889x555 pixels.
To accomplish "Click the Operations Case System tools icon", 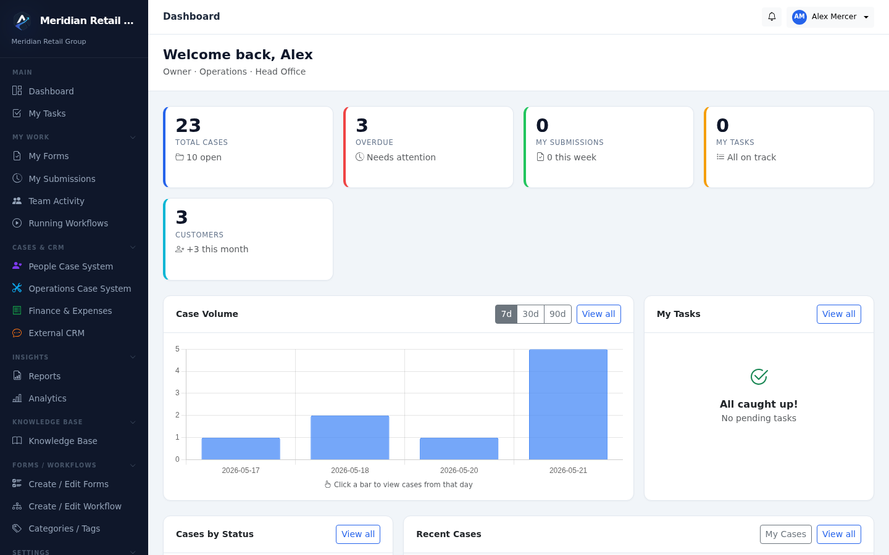I will [x=17, y=289].
